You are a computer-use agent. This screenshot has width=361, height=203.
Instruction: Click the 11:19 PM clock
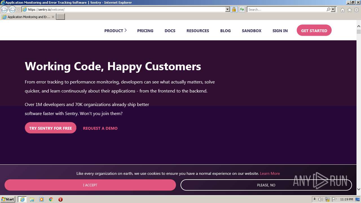(x=347, y=199)
